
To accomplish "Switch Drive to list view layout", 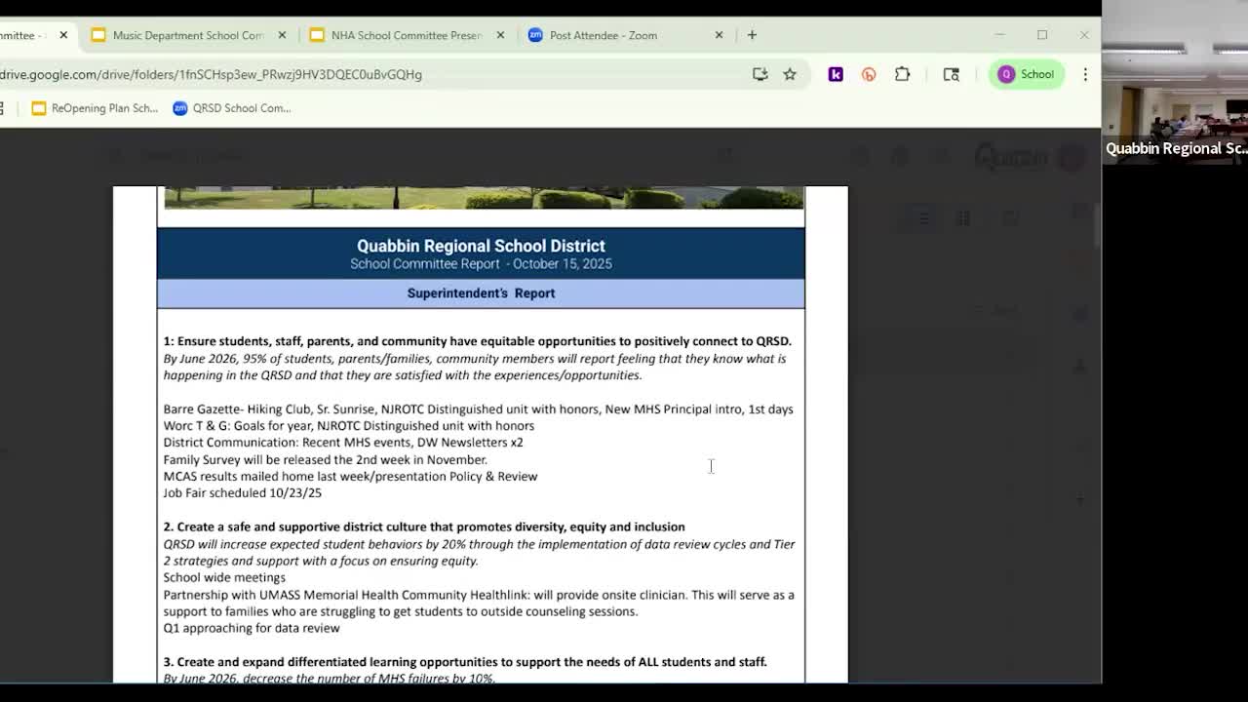I will [x=922, y=217].
